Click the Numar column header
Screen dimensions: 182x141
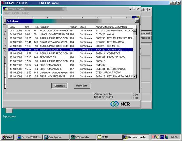click(73, 27)
